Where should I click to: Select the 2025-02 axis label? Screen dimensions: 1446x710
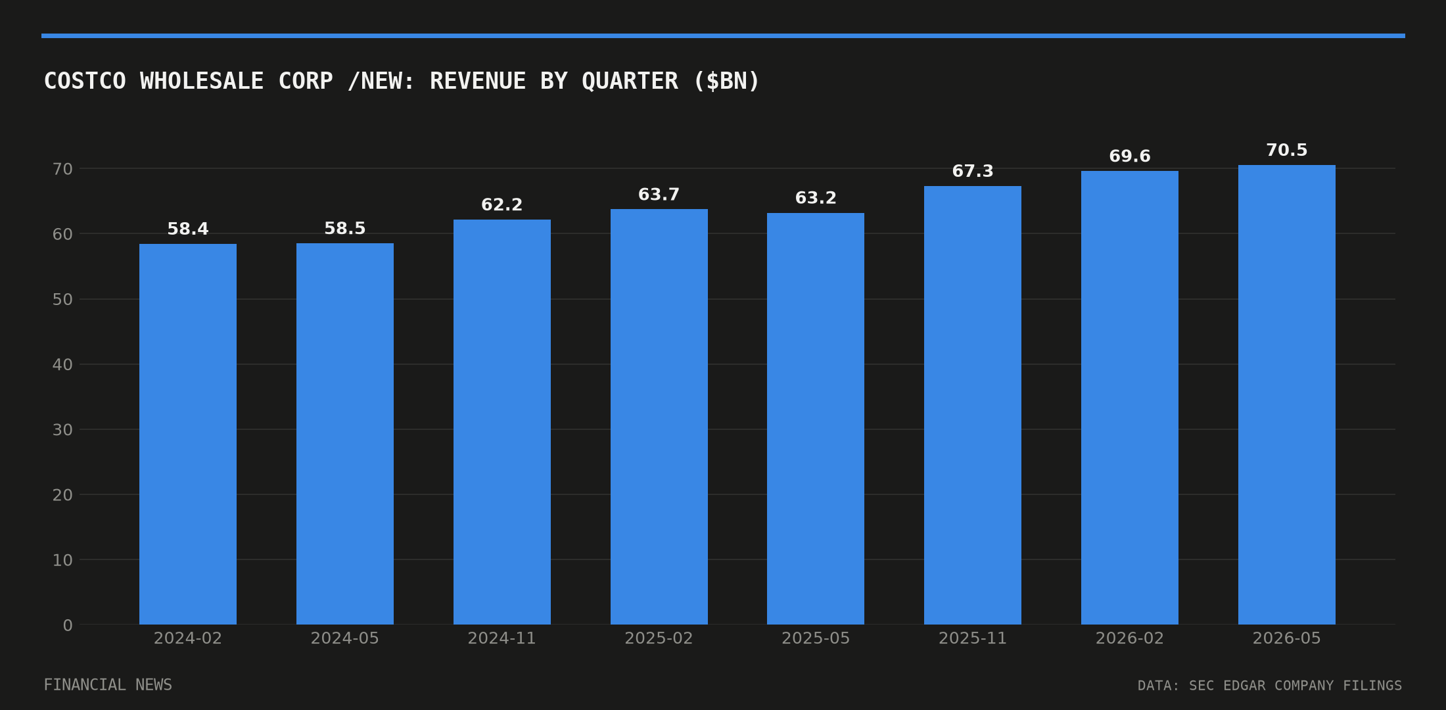(x=659, y=638)
